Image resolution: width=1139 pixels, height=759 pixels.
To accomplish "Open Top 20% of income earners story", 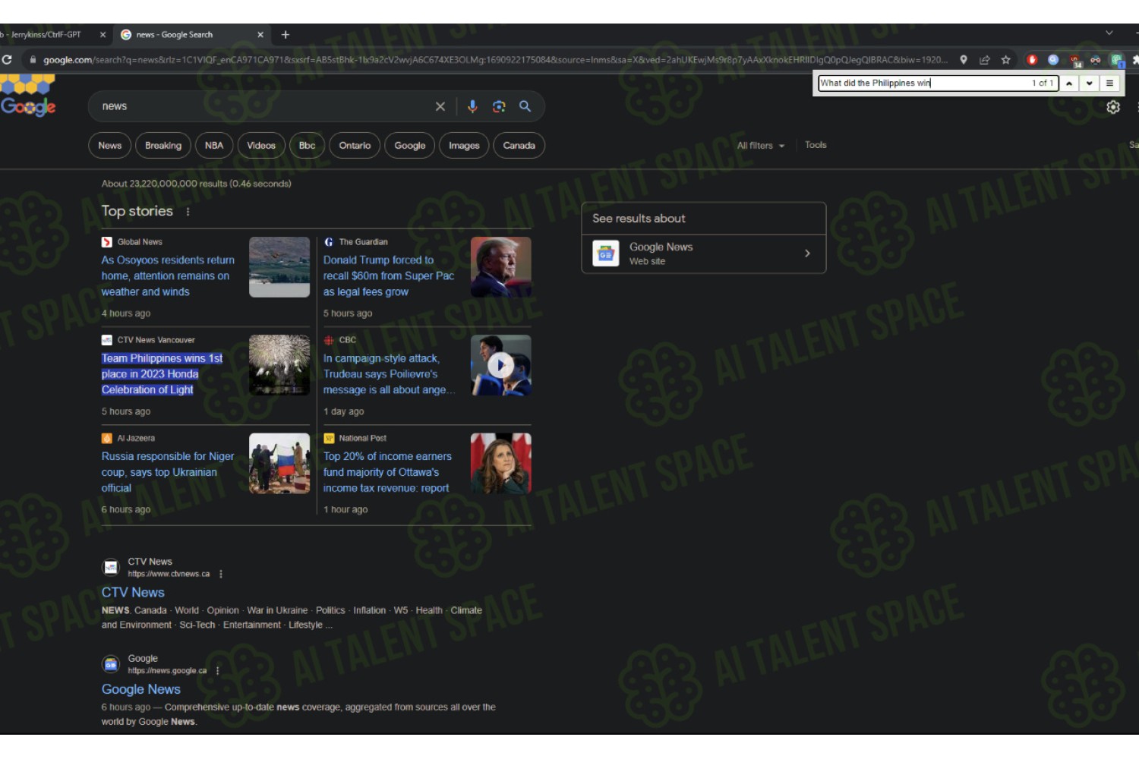I will click(387, 472).
